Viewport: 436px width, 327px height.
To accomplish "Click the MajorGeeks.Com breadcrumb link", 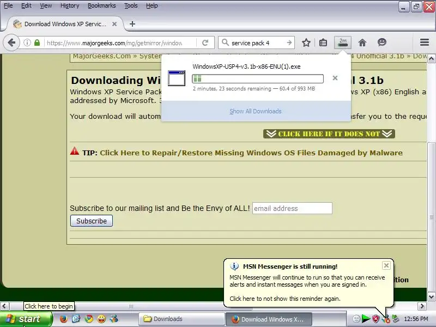I will pyautogui.click(x=101, y=56).
